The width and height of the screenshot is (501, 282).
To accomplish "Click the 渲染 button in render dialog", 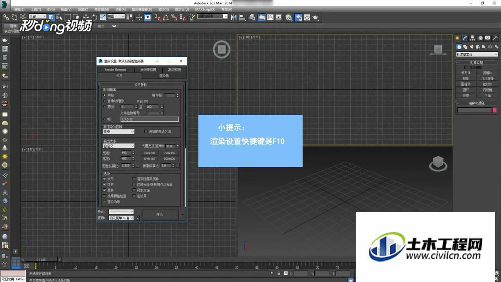I will [x=160, y=215].
